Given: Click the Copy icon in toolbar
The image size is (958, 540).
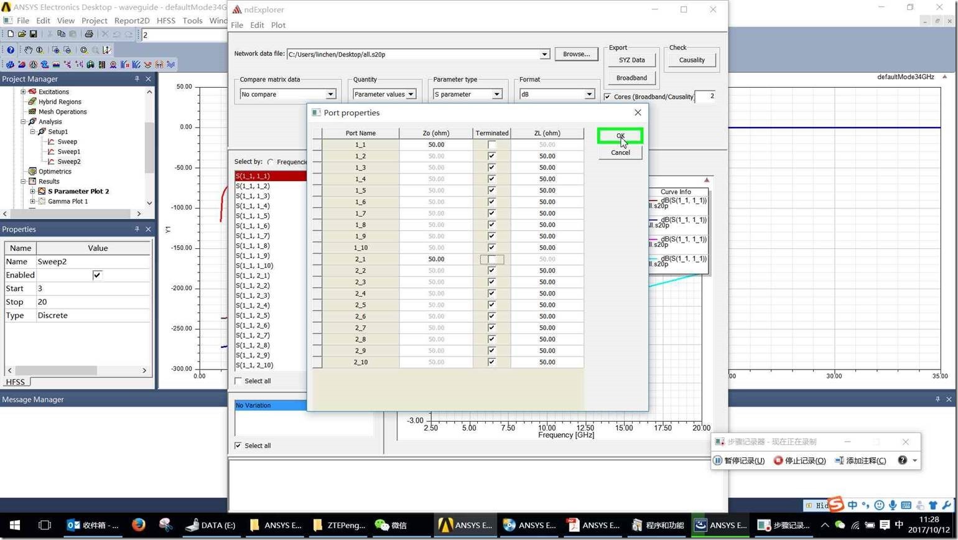Looking at the screenshot, I should (61, 34).
